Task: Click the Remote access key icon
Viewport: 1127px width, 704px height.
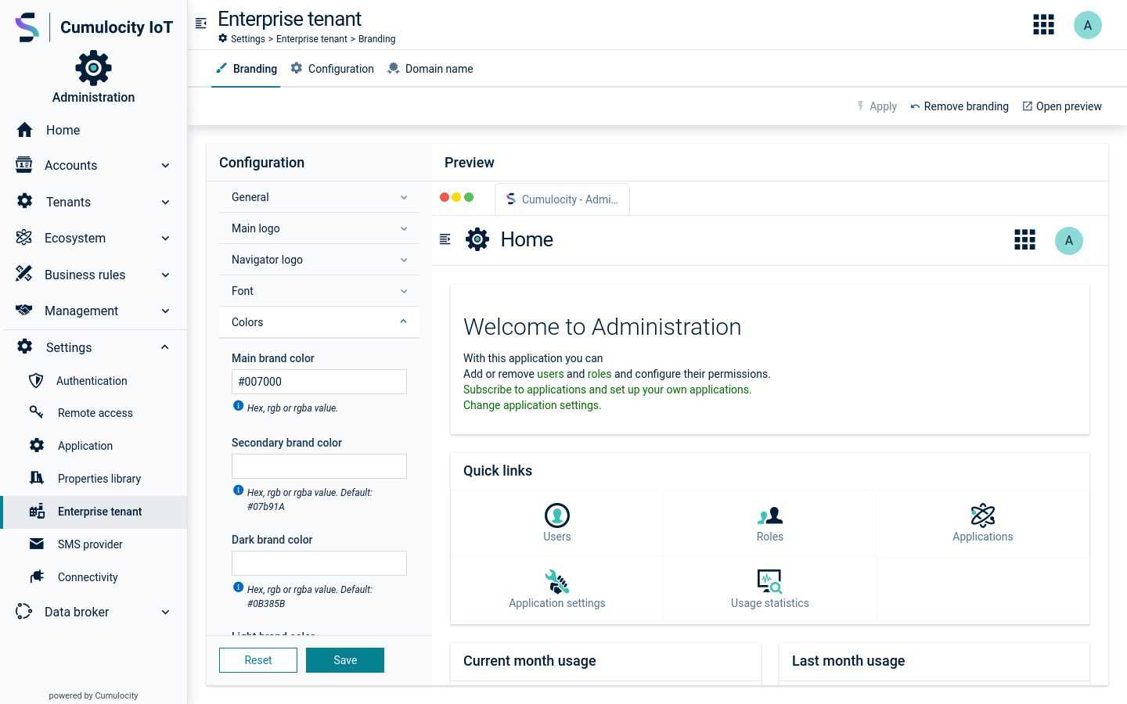Action: (x=37, y=412)
